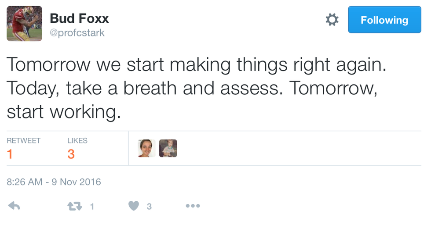Open the second liker's avatar thumbnail
Image resolution: width=431 pixels, height=225 pixels.
[168, 148]
